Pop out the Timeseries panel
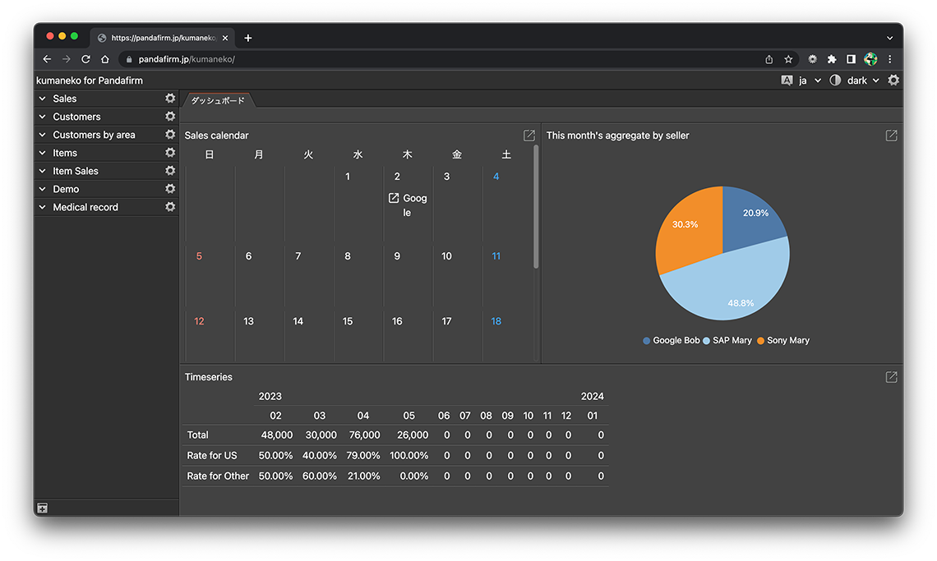Screen dimensions: 937x561 891,377
